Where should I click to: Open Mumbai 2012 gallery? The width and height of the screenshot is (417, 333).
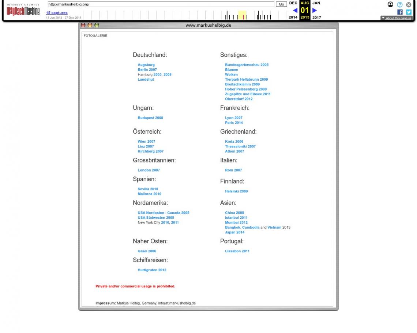pyautogui.click(x=236, y=222)
